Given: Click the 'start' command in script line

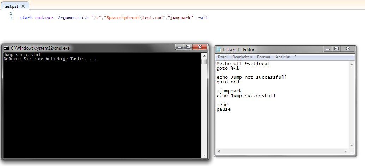Looking at the screenshot, I should 26,18.
